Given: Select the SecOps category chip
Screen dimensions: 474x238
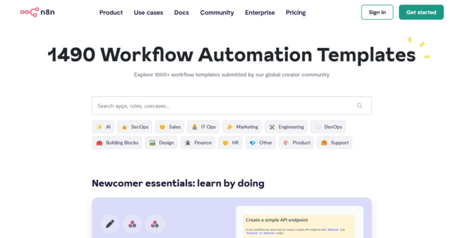Looking at the screenshot, I should [x=134, y=127].
